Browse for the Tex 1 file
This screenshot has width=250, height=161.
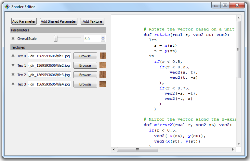pos(85,65)
